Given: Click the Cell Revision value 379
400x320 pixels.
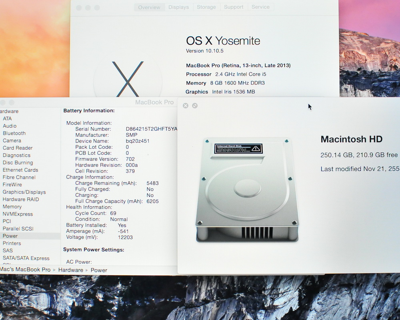Looking at the screenshot, I should pyautogui.click(x=130, y=171).
